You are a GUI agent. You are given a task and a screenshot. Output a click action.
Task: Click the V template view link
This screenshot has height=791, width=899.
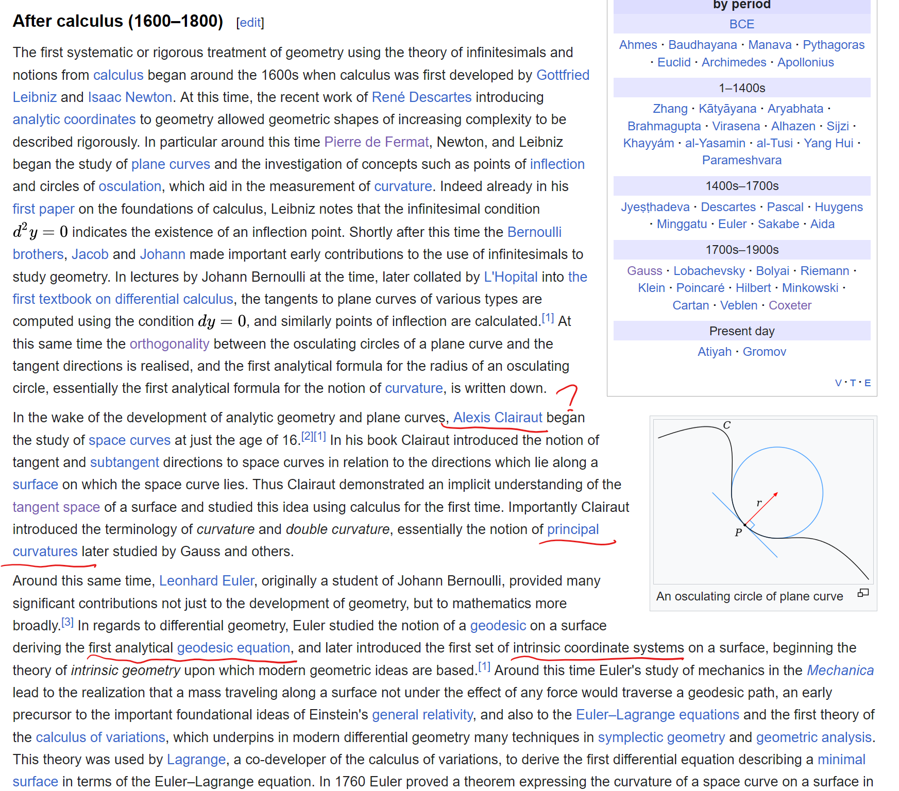click(x=839, y=383)
